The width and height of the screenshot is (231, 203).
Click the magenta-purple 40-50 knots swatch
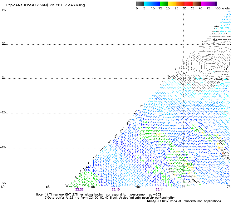tap(209, 4)
